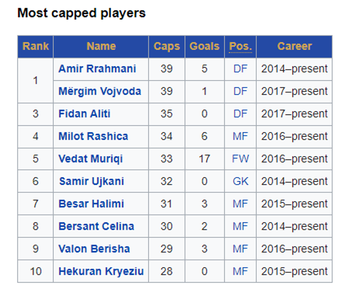The width and height of the screenshot is (351, 295).
Task: Click GK position link for Samir Ujkani
Action: point(240,181)
